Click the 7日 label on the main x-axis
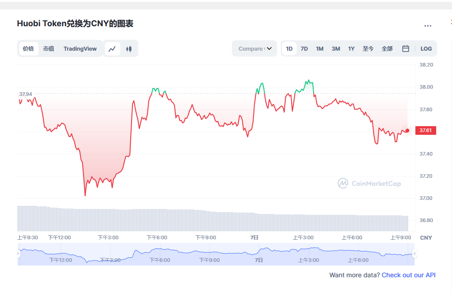This screenshot has width=452, height=294. pos(254,237)
